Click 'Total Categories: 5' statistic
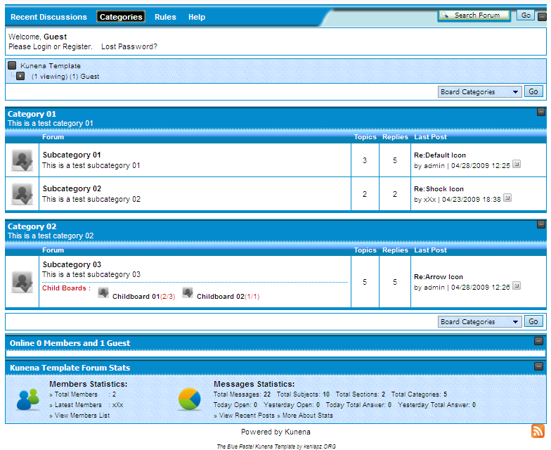The image size is (551, 450). click(419, 394)
